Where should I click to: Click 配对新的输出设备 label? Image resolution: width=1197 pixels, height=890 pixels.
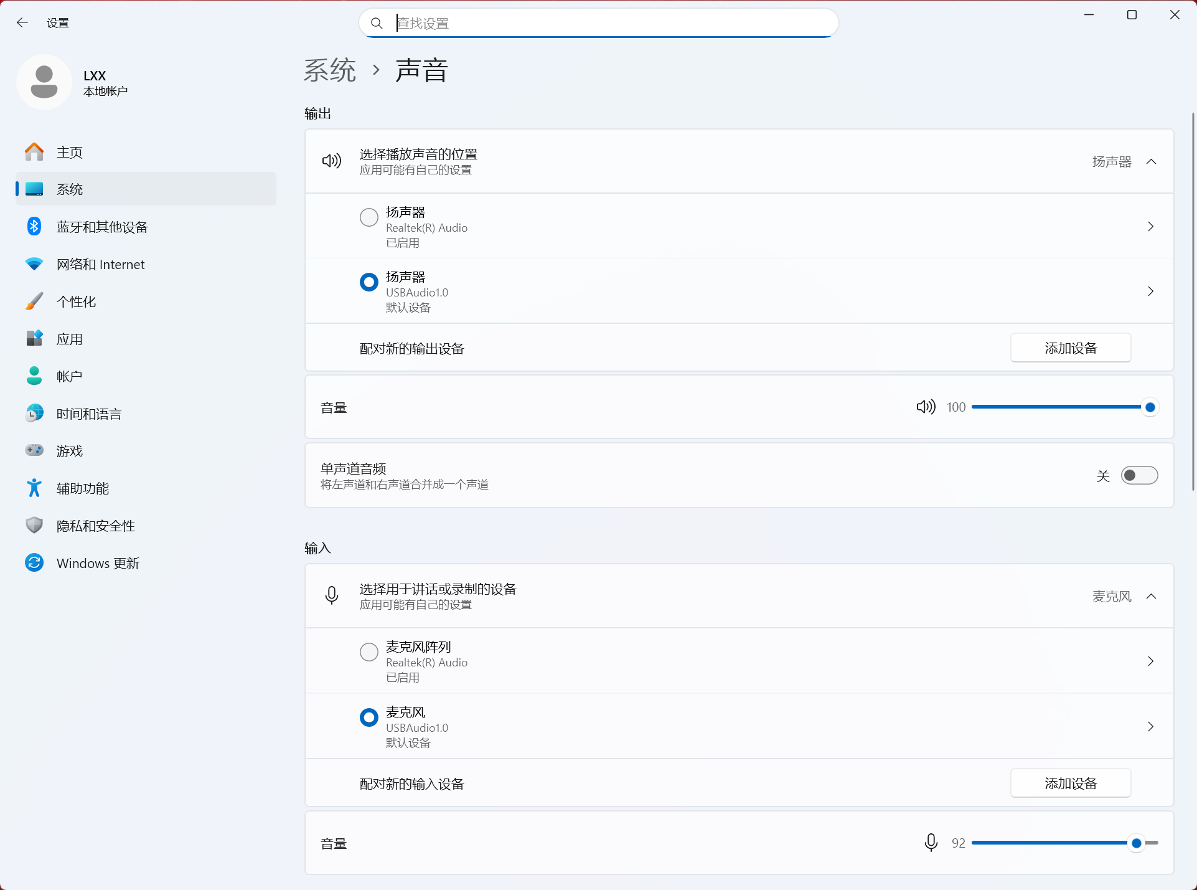(x=412, y=349)
